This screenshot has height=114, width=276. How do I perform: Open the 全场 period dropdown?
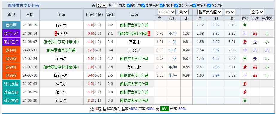click(x=257, y=12)
